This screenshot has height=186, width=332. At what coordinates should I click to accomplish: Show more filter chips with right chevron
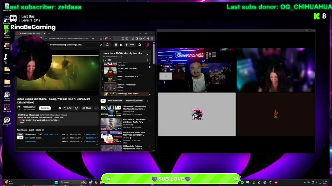click(x=148, y=101)
